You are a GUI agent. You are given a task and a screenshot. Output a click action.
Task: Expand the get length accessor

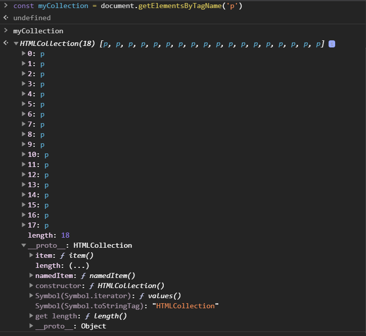point(31,316)
